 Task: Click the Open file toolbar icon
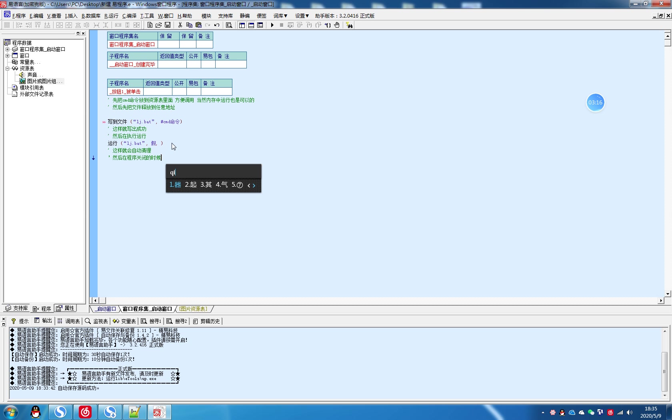(159, 25)
